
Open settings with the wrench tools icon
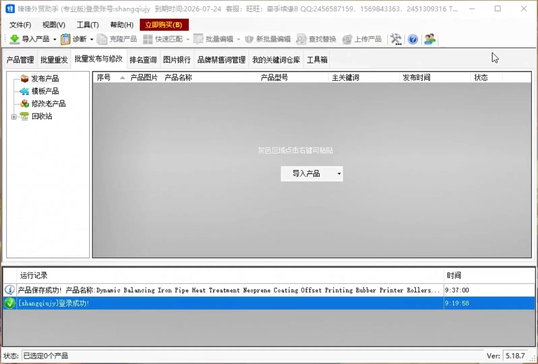pos(396,39)
